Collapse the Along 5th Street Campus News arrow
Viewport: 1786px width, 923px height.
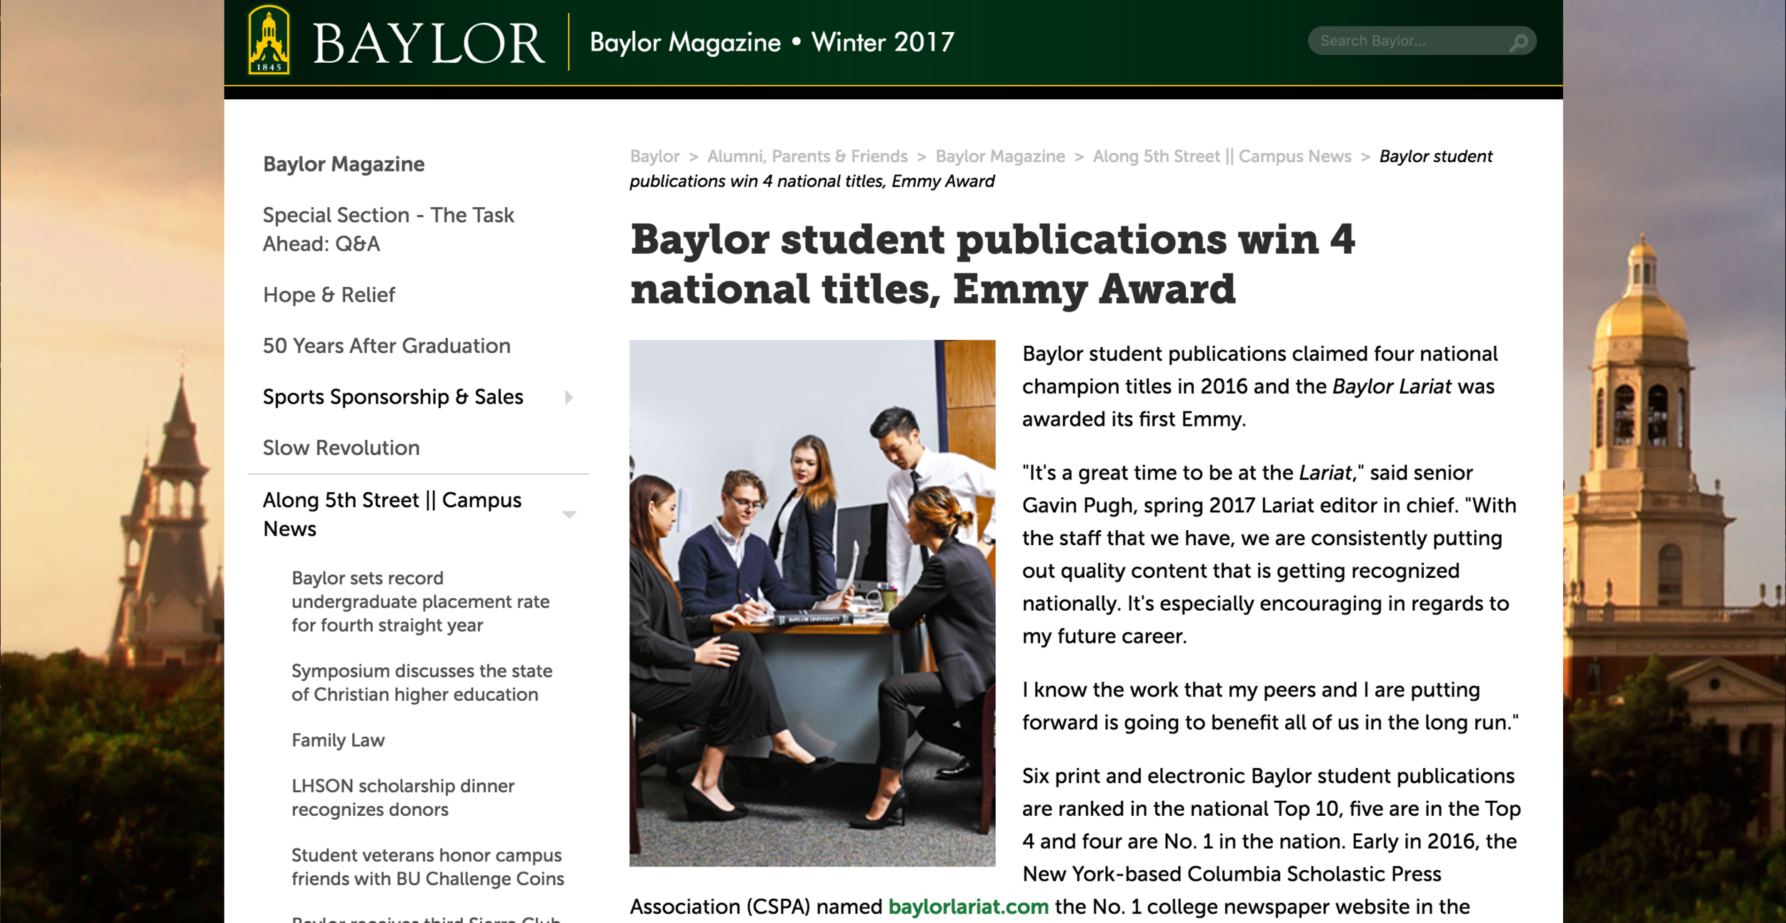click(x=569, y=514)
